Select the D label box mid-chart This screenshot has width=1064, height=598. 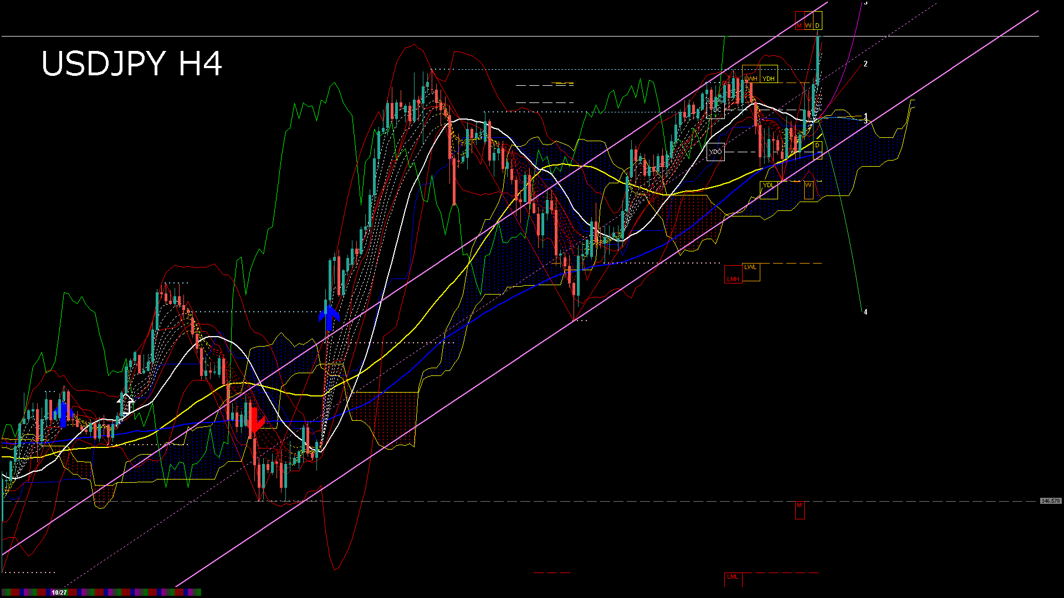817,145
